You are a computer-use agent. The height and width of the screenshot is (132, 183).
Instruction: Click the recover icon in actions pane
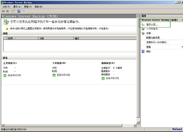tap(143, 33)
